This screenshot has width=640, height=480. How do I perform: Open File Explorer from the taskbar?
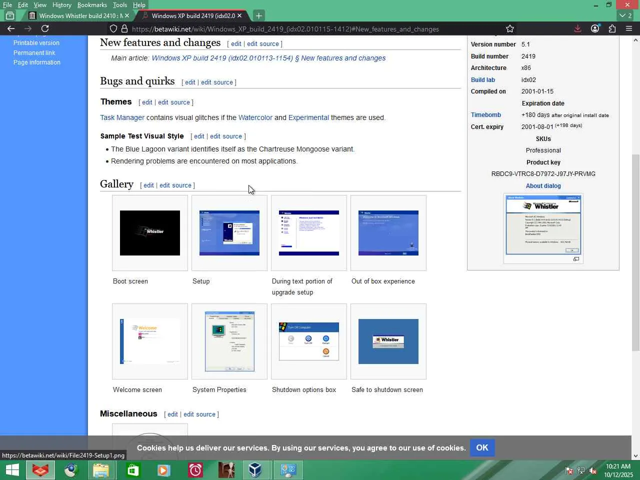101,470
